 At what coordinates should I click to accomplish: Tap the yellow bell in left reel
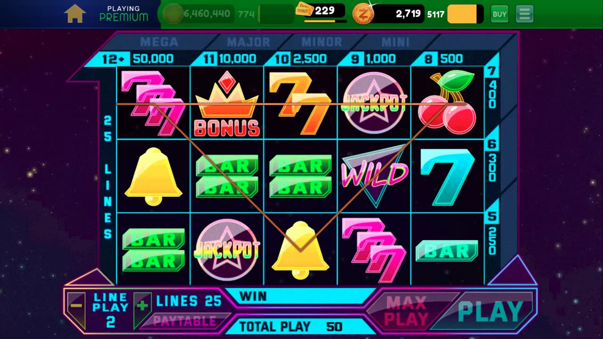coord(153,177)
